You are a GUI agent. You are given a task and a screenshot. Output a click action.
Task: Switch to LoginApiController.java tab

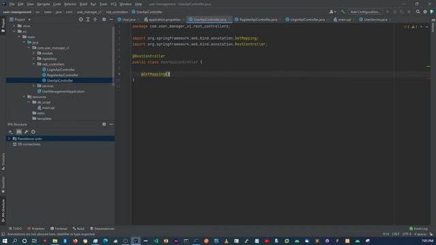click(x=307, y=20)
